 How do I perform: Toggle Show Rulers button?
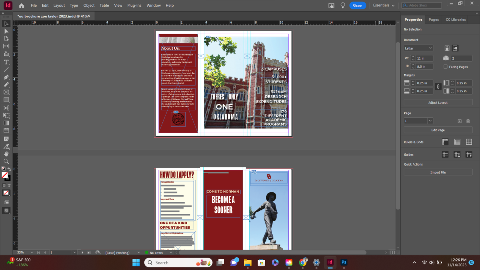(x=445, y=142)
